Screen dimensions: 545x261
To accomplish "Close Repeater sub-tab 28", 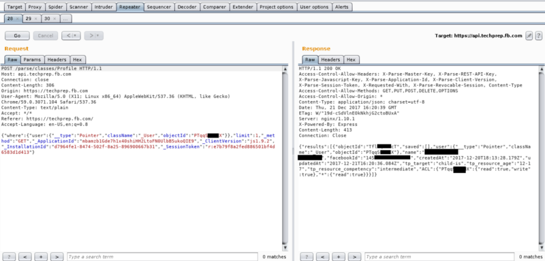I will (x=18, y=19).
